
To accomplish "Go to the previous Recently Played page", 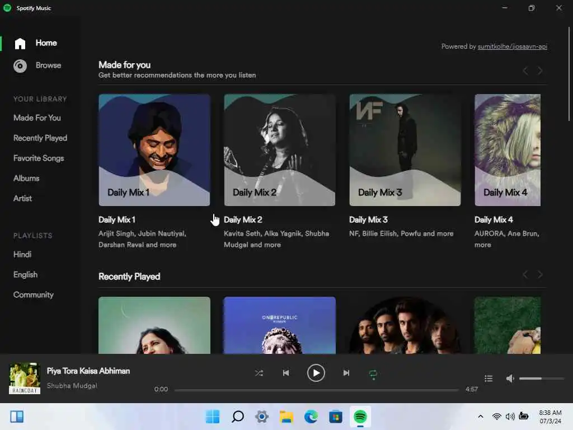I will (525, 274).
